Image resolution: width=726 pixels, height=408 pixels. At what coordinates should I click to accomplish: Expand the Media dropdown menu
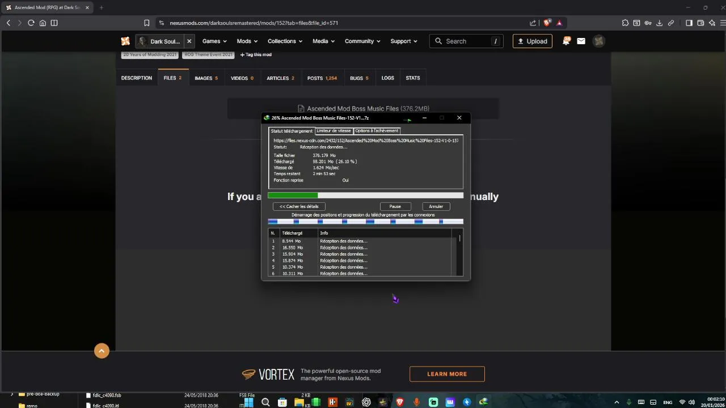pos(323,41)
